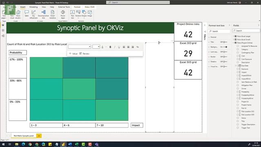
Task: Open Data view in left sidebar
Action: click(x=3, y=30)
